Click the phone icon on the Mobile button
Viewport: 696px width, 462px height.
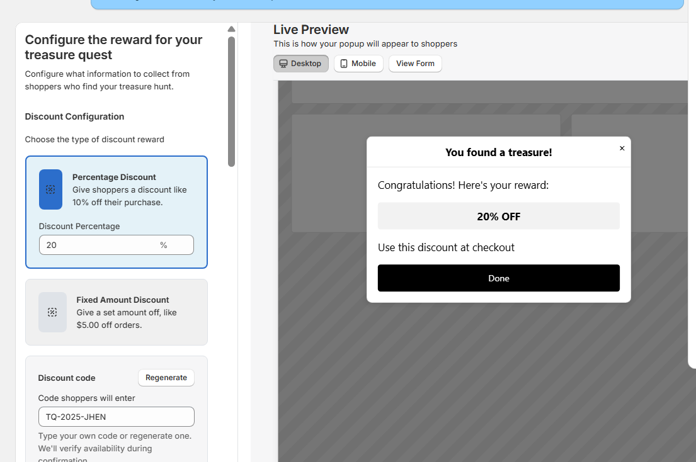pos(342,63)
